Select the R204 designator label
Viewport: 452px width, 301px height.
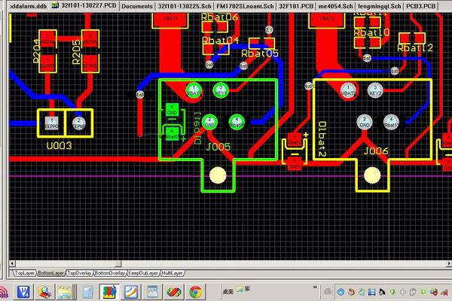click(x=36, y=51)
